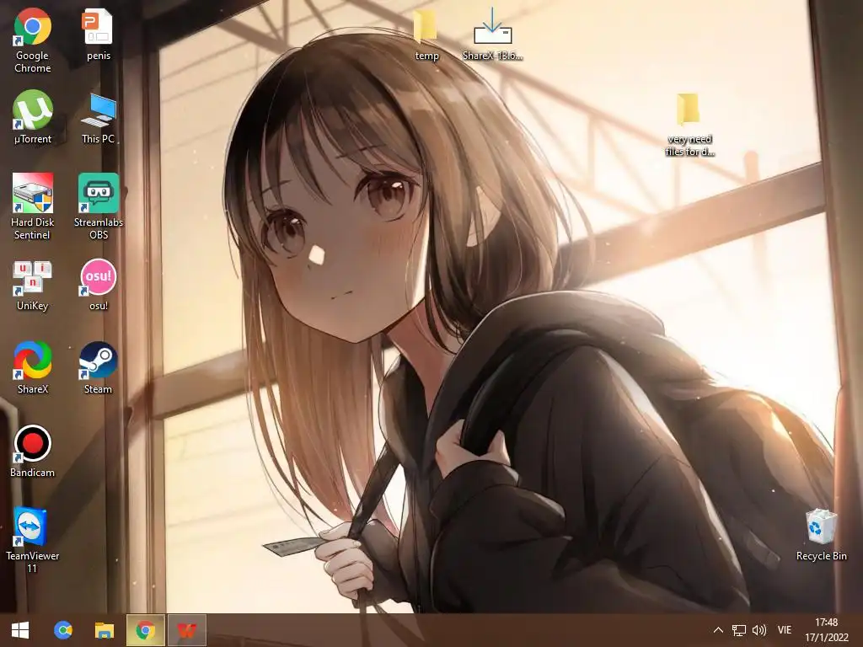
Task: Select the PowerPoint file icon on desktop
Action: coord(98,34)
